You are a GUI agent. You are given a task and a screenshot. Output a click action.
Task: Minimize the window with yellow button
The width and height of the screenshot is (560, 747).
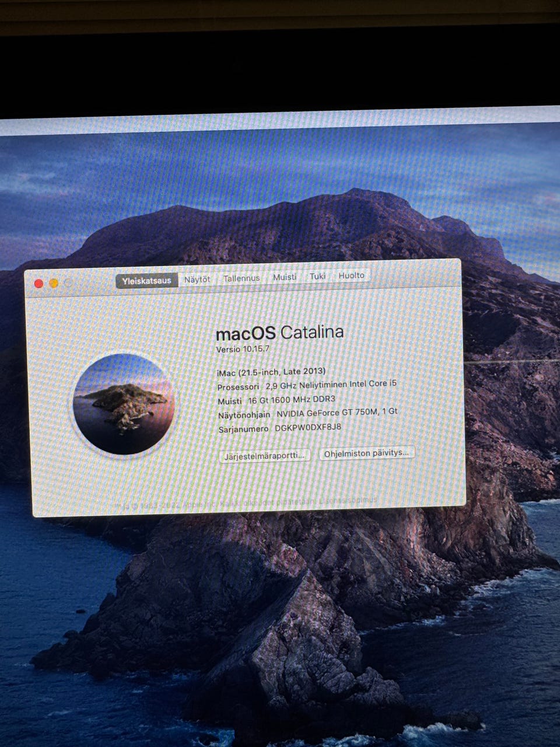pos(54,284)
